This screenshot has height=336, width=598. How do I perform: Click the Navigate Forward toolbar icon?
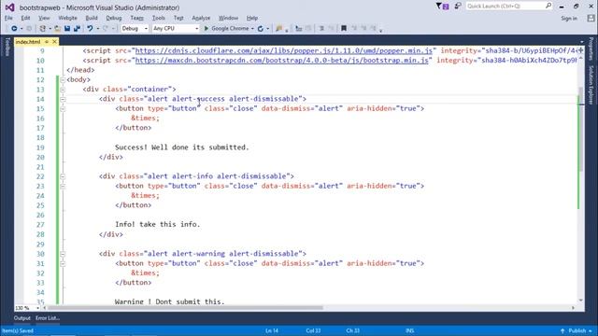29,29
